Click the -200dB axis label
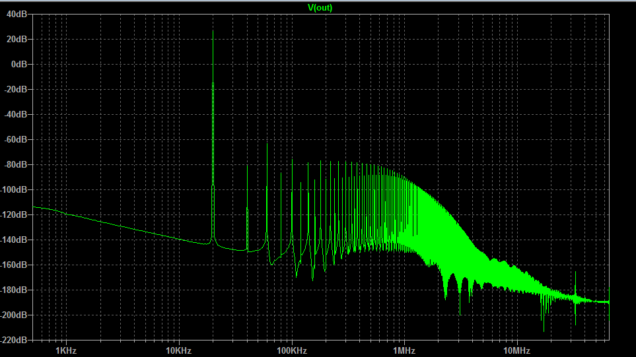 pos(14,315)
